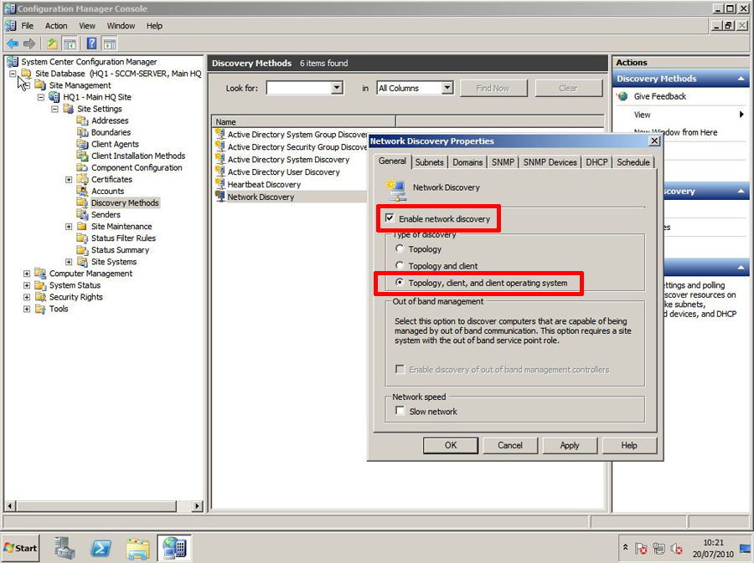Select the Boundaries node icon in the tree
754x563 pixels.
(x=82, y=132)
